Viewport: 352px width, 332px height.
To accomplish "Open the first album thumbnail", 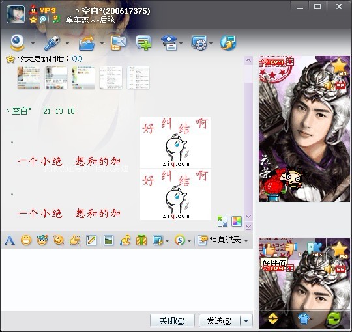I will (29, 77).
